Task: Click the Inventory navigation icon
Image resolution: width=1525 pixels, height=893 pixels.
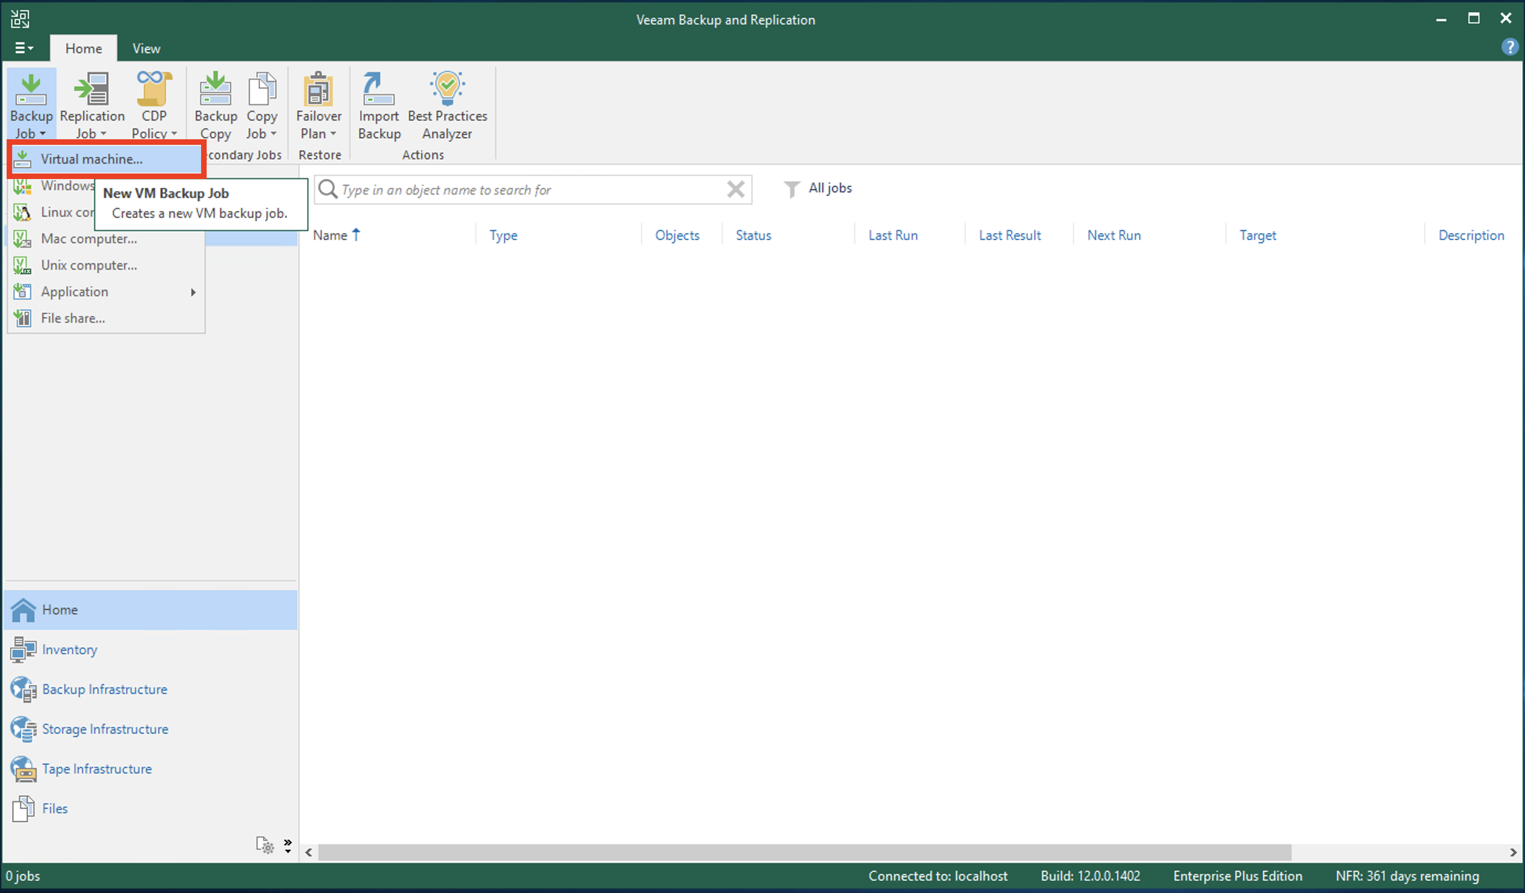Action: 24,650
